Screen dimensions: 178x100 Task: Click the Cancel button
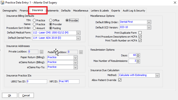coord(26,96)
